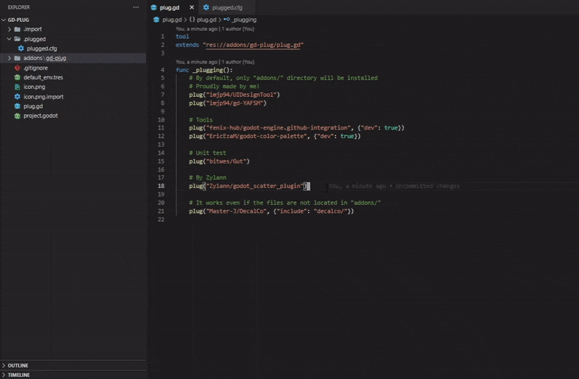The width and height of the screenshot is (579, 379).
Task: Click the .plugged open folder icon
Action: pyautogui.click(x=17, y=39)
